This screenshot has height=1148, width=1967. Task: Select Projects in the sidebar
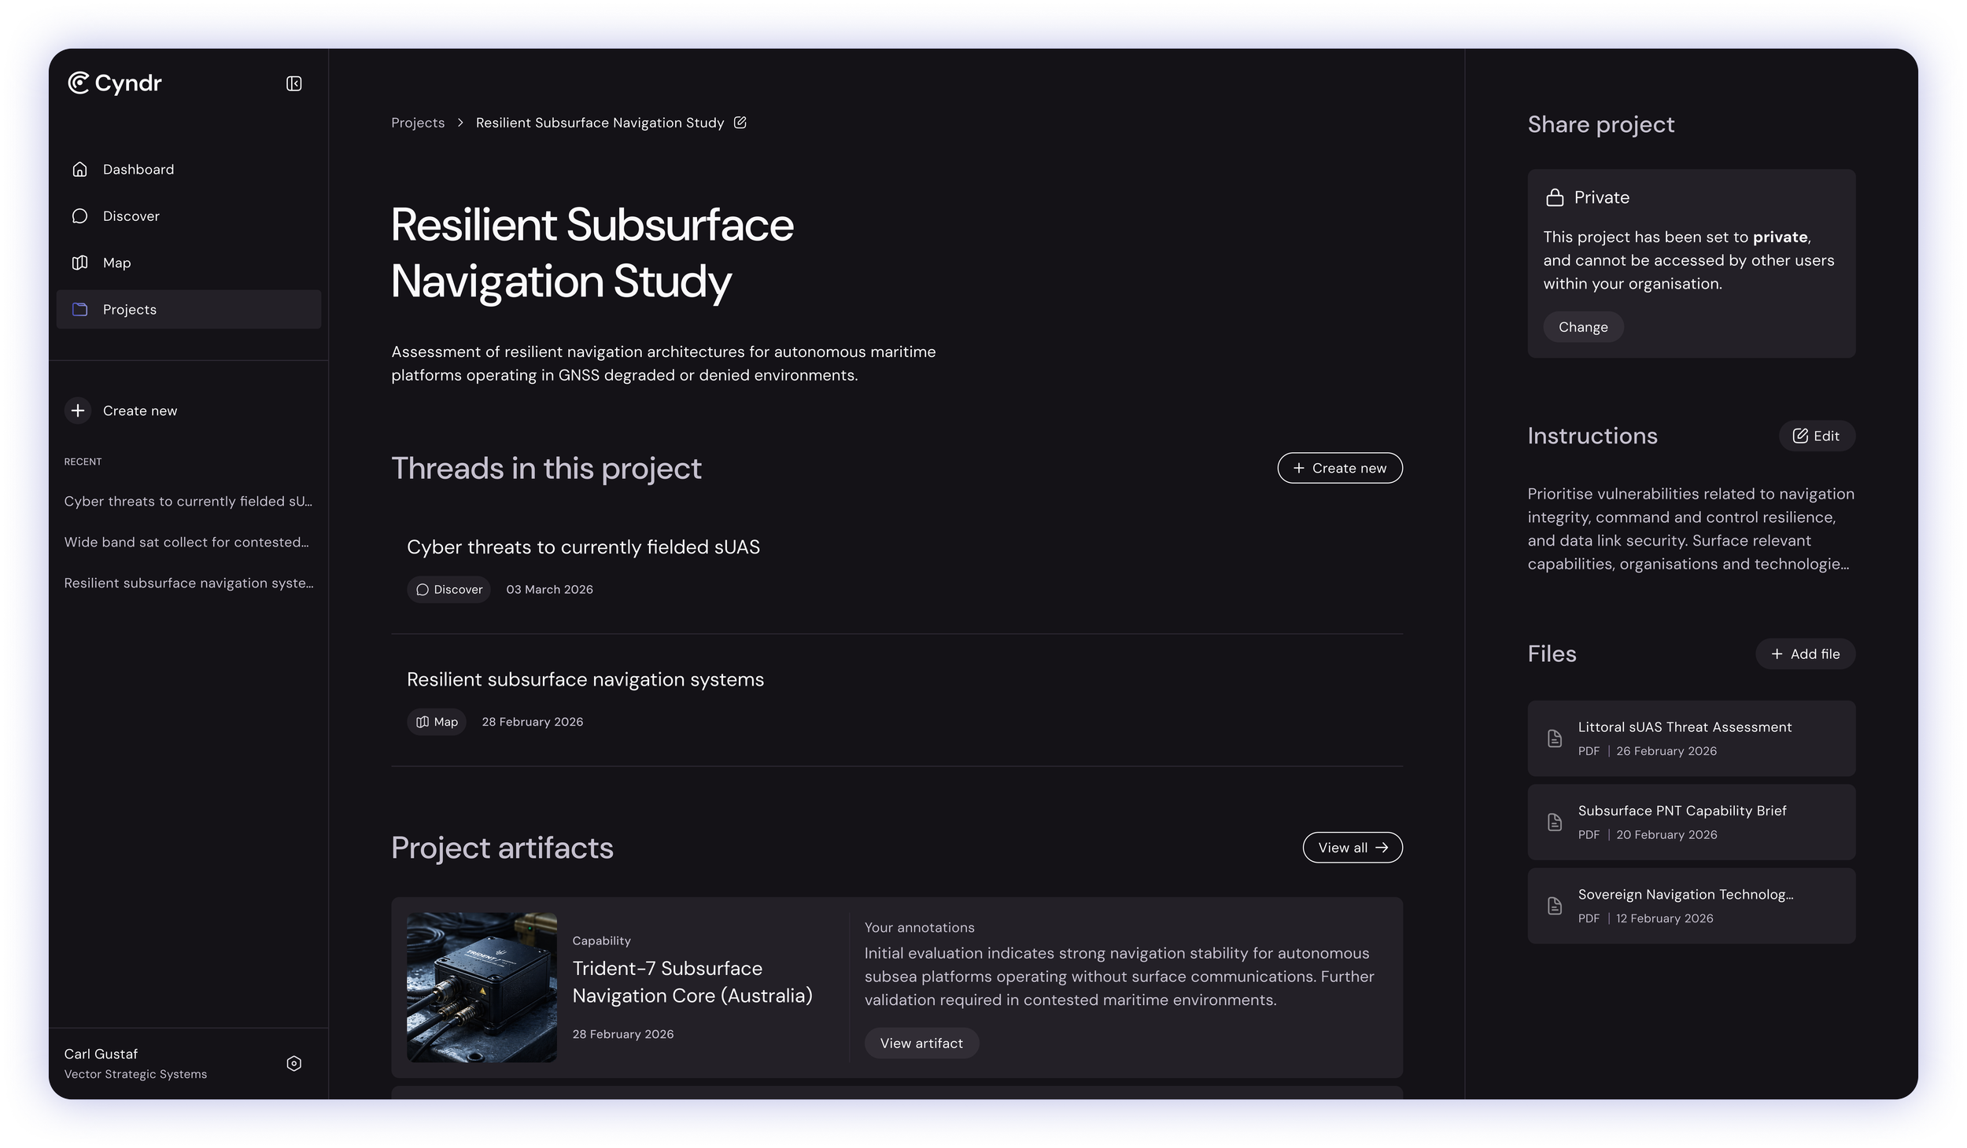point(130,310)
